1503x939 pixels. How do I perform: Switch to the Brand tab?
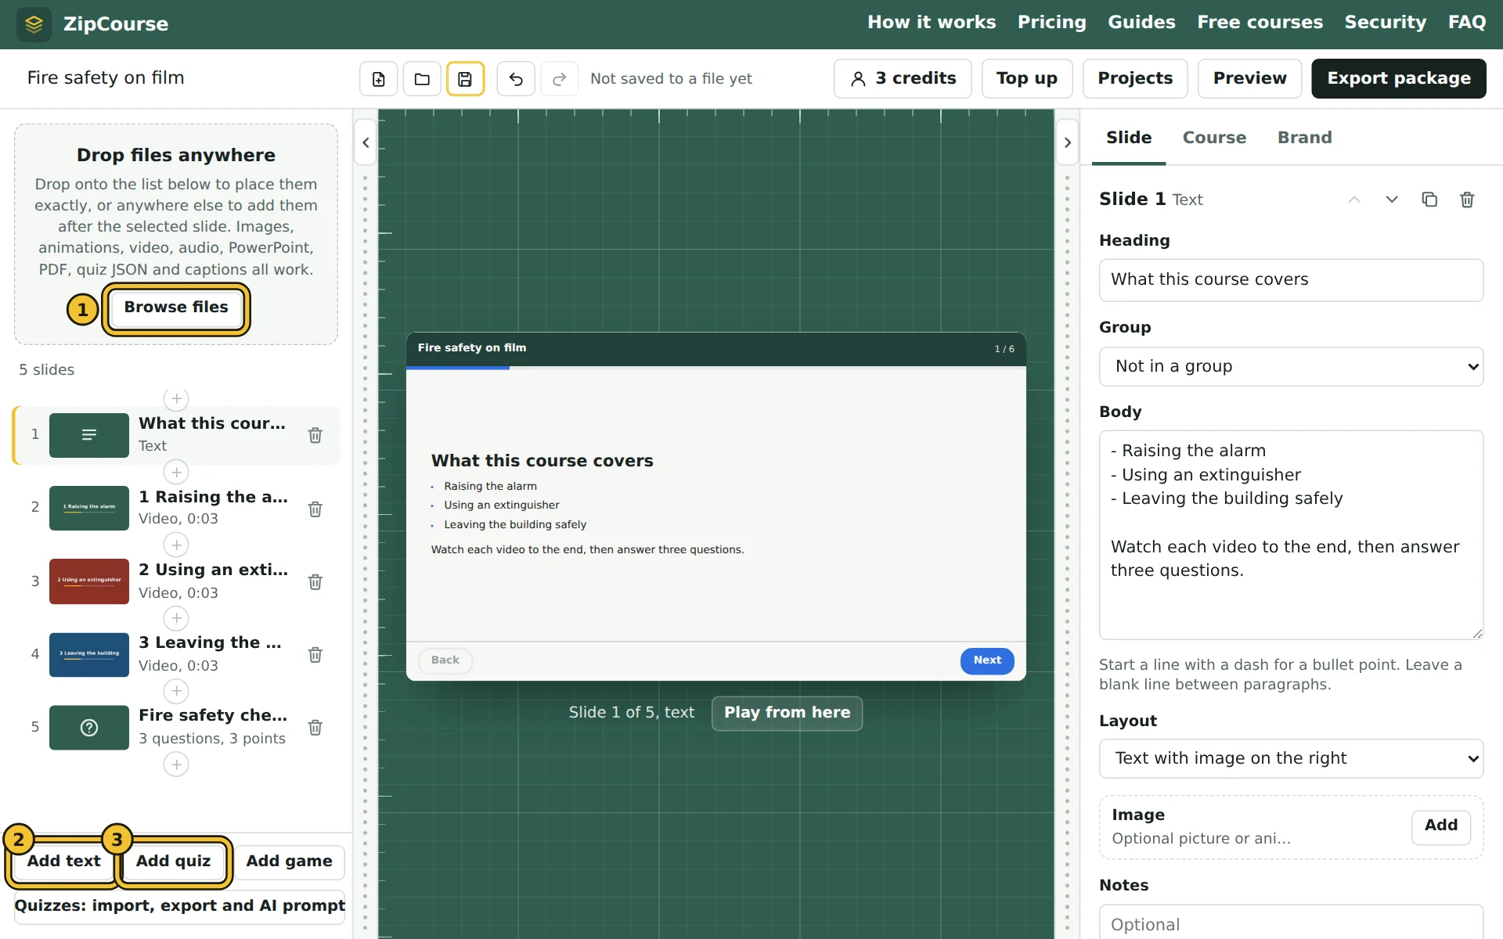1304,138
